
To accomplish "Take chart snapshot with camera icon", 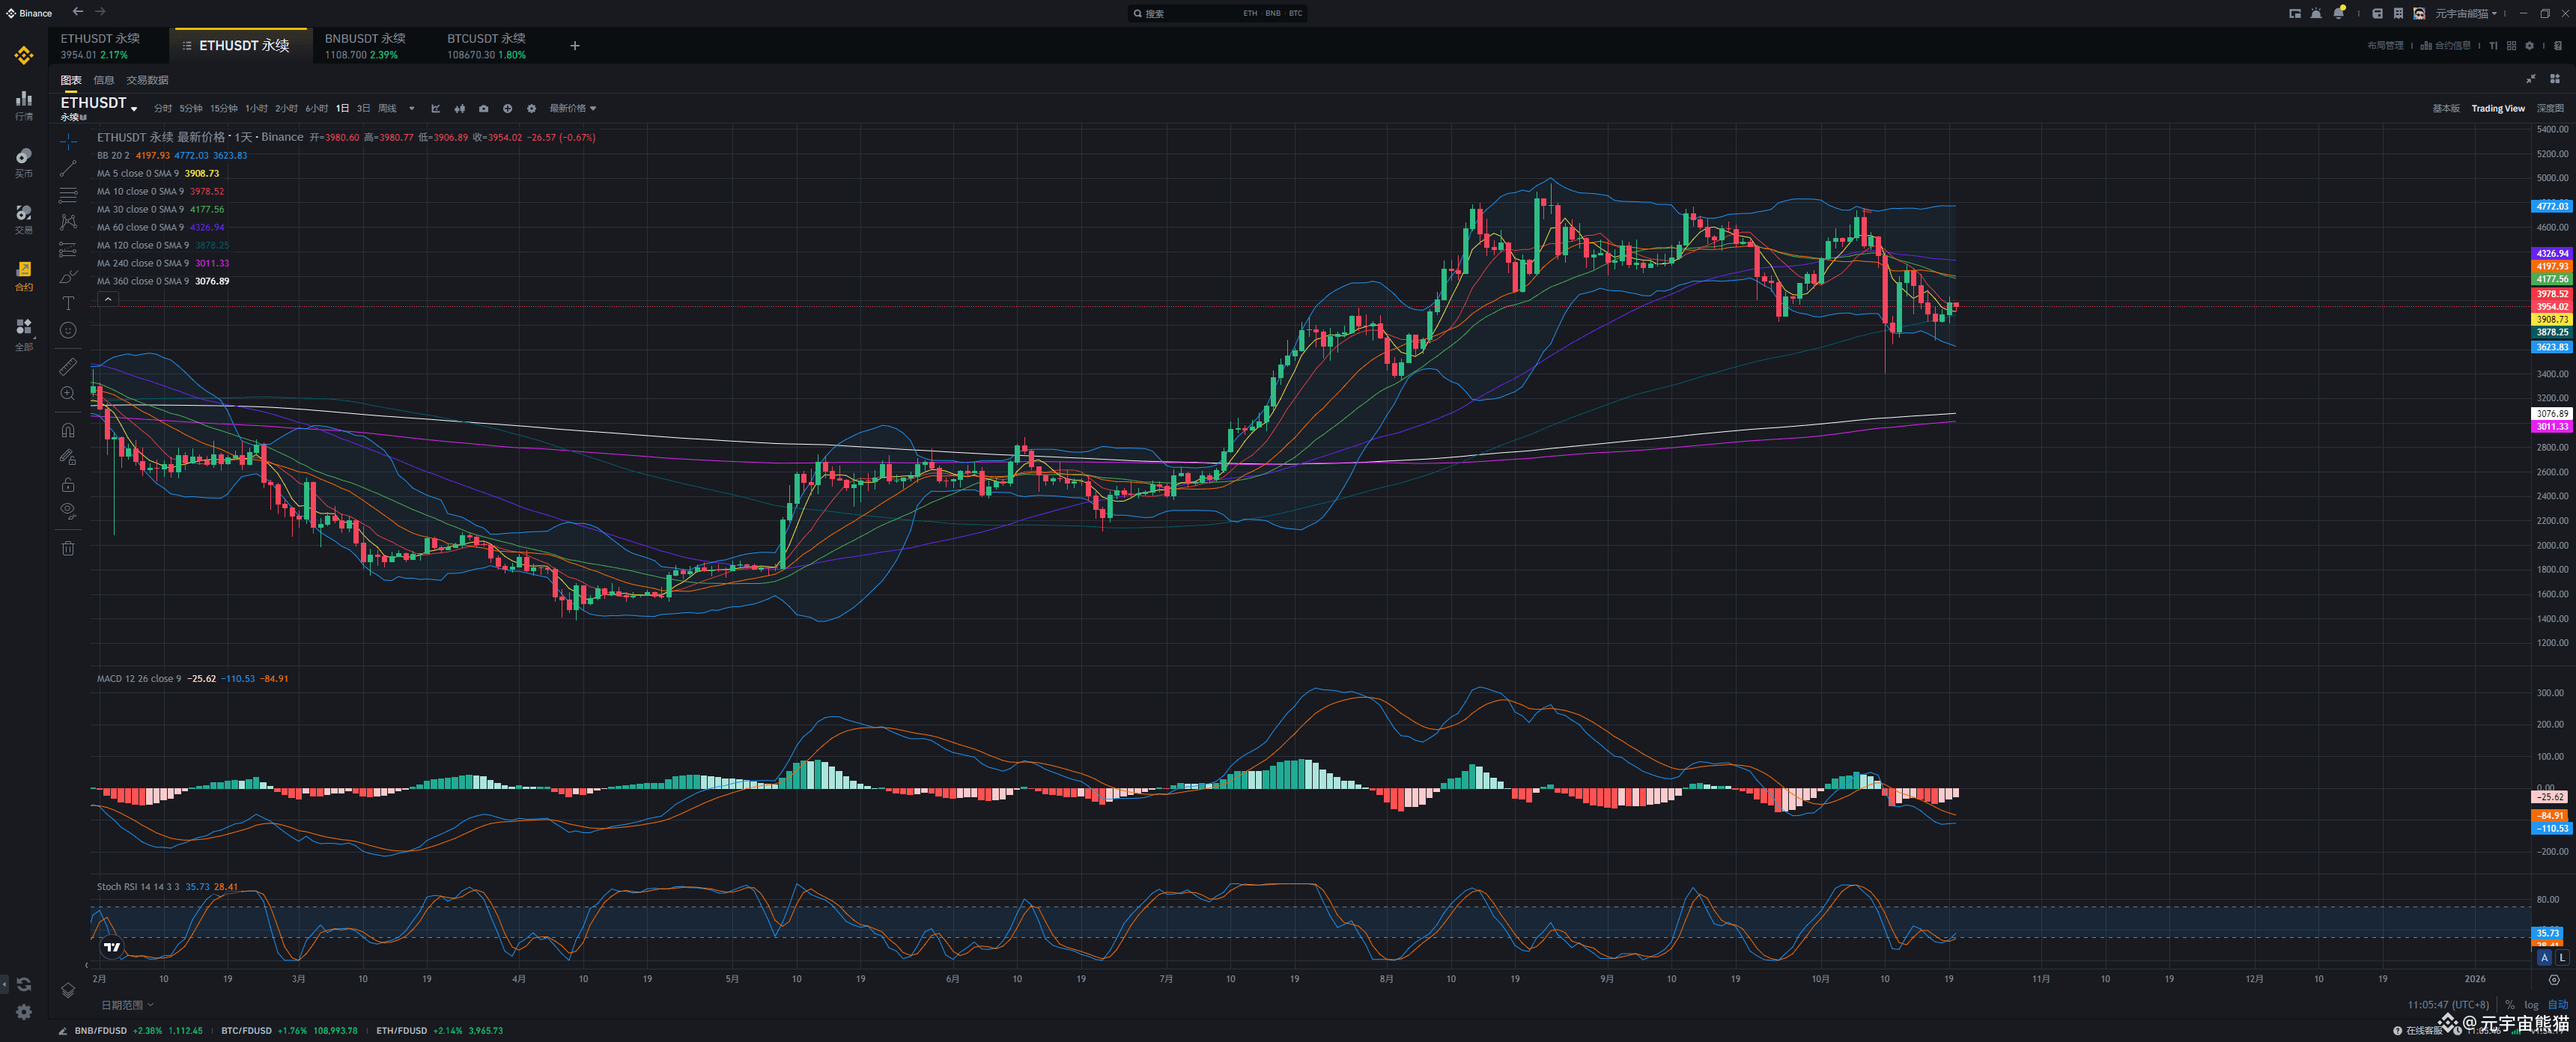I will point(484,108).
